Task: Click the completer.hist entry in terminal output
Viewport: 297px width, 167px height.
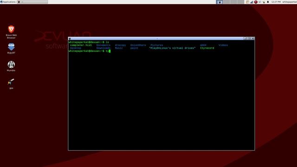Action: pyautogui.click(x=81, y=45)
